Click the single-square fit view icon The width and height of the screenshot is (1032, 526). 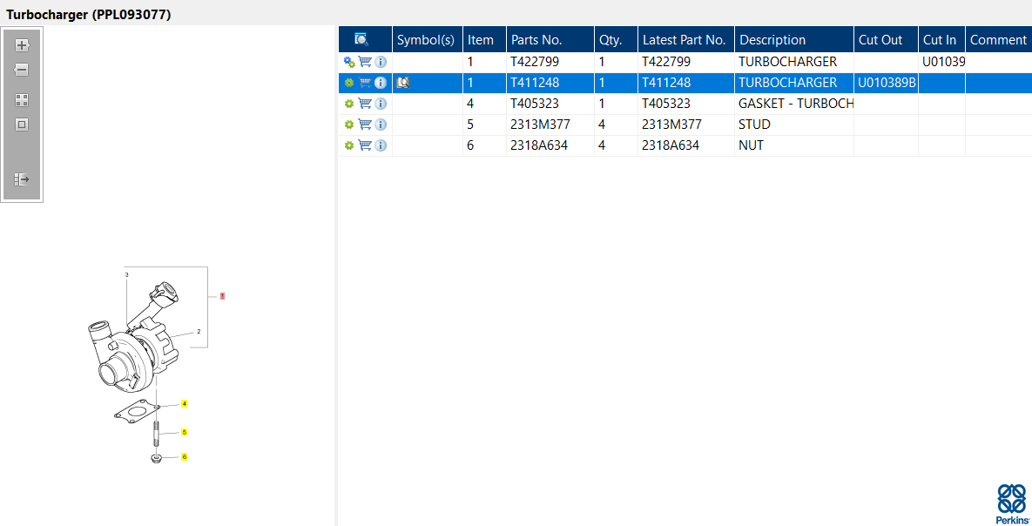tap(22, 125)
